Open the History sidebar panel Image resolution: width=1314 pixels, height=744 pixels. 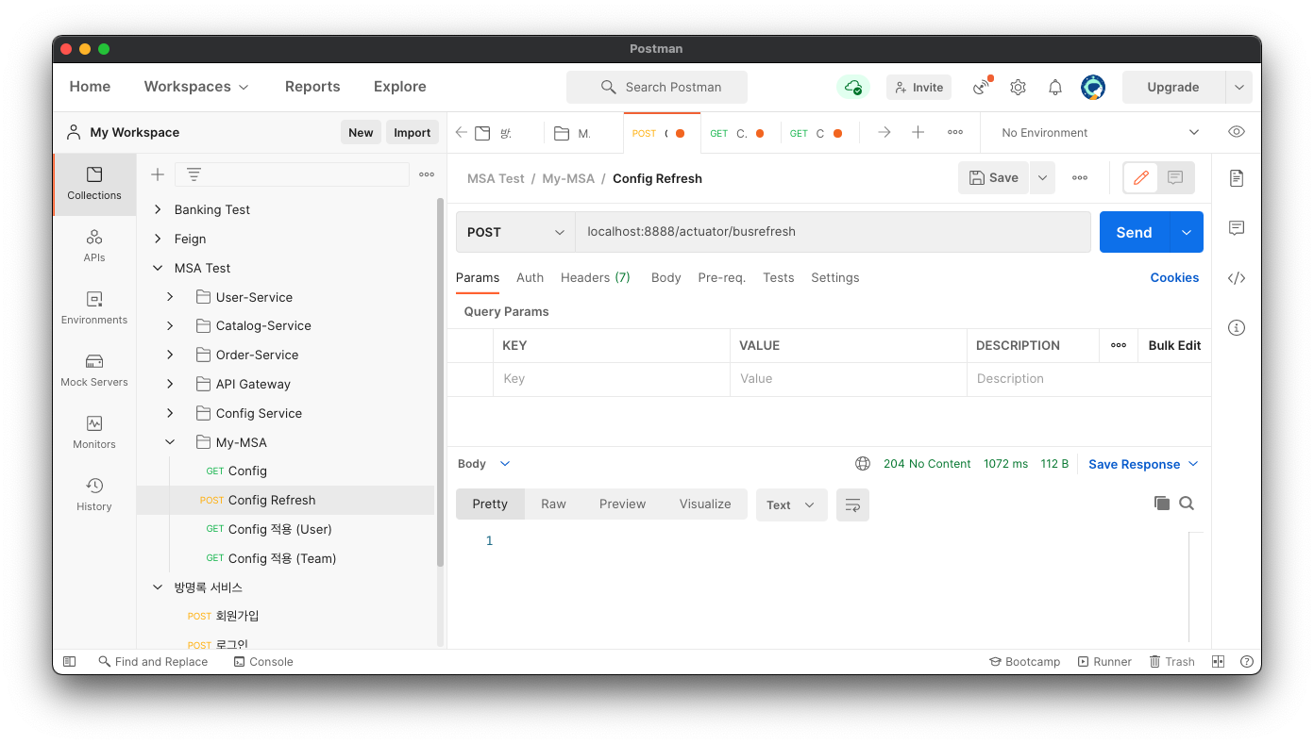tap(94, 494)
